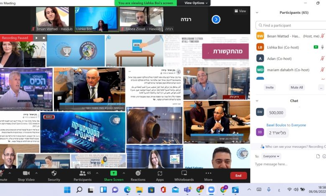326x196 pixels.
Task: Click file attachment icon in chat
Action: pyautogui.click(x=318, y=156)
